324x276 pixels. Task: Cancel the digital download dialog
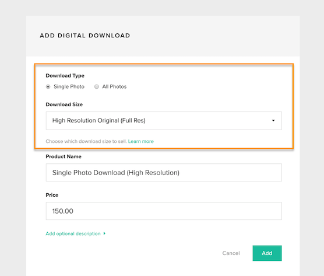click(x=231, y=253)
